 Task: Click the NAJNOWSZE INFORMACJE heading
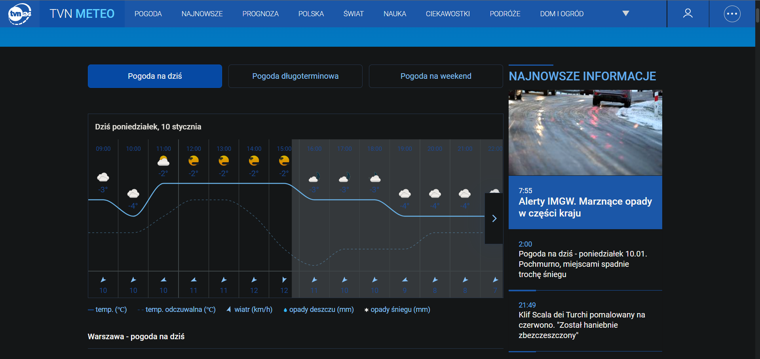coord(582,76)
